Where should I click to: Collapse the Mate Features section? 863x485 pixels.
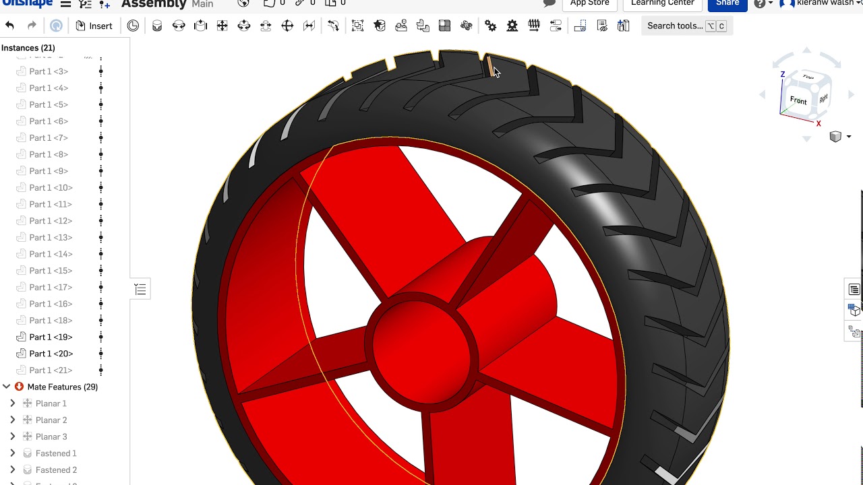[x=6, y=387]
